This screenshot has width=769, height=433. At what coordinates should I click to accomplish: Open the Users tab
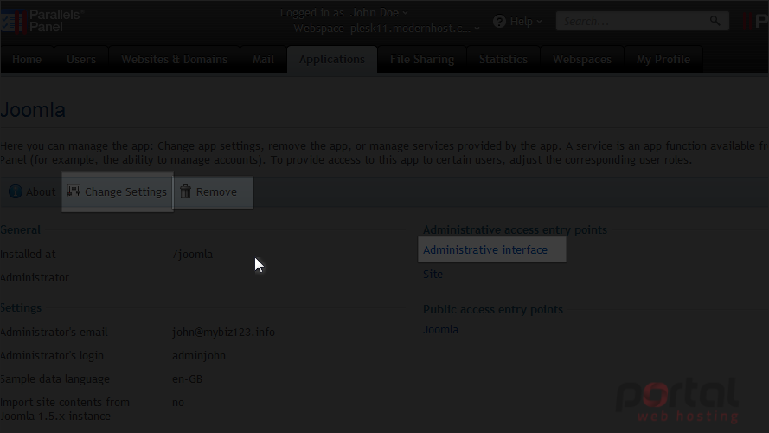81,60
